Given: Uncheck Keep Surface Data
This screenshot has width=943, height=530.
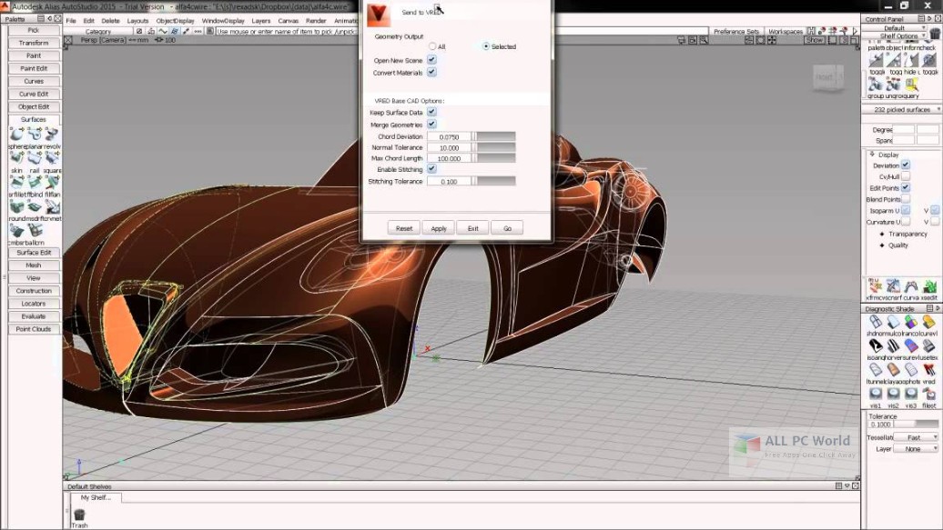Looking at the screenshot, I should (x=431, y=113).
